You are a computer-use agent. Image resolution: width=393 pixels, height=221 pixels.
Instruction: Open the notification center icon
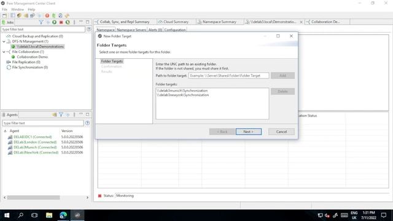click(x=384, y=215)
